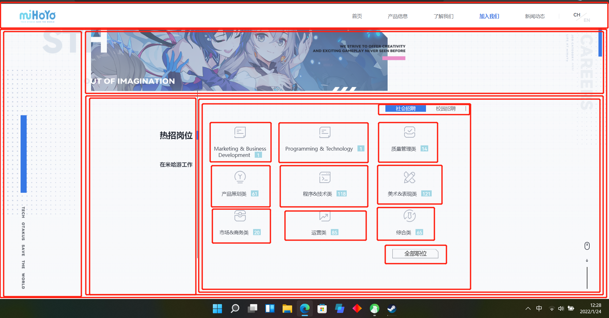Select the 校园招聘 tab
609x318 pixels.
pos(446,109)
